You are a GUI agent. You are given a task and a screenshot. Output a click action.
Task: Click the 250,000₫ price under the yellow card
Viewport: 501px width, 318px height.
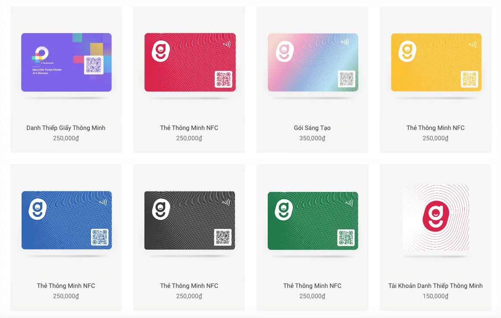point(435,138)
